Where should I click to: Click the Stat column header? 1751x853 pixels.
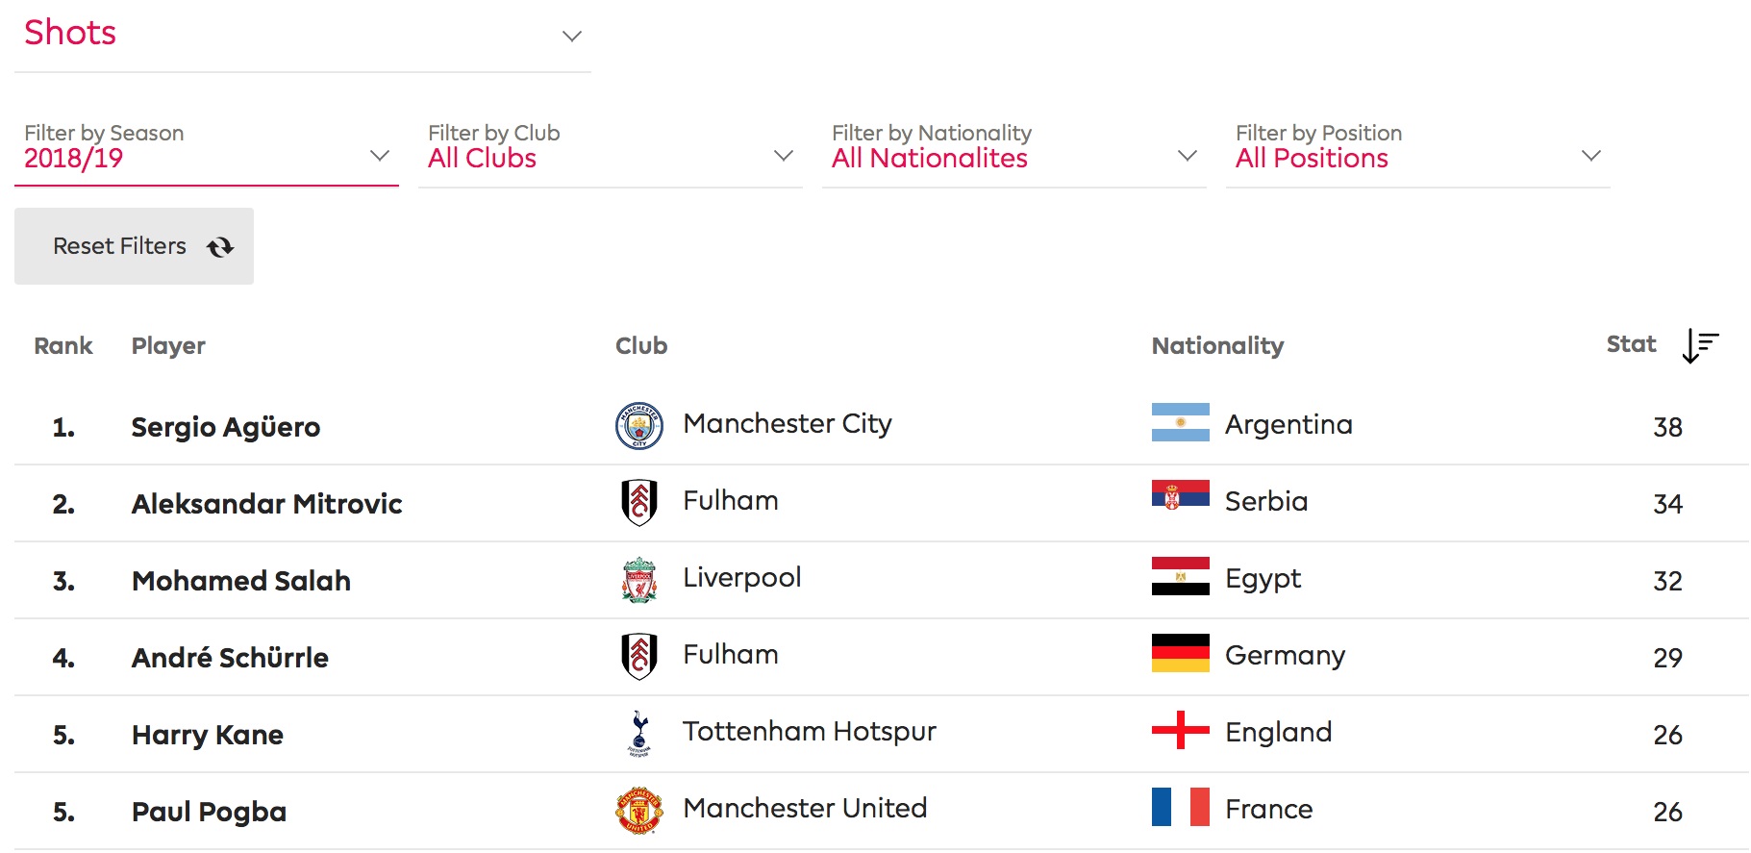coord(1631,344)
